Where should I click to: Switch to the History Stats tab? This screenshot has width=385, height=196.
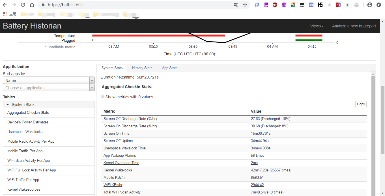point(142,68)
